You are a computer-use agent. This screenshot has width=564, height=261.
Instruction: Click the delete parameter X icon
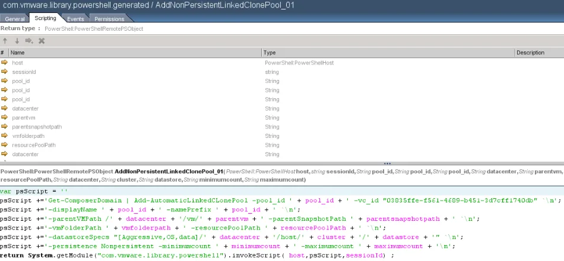(x=42, y=41)
